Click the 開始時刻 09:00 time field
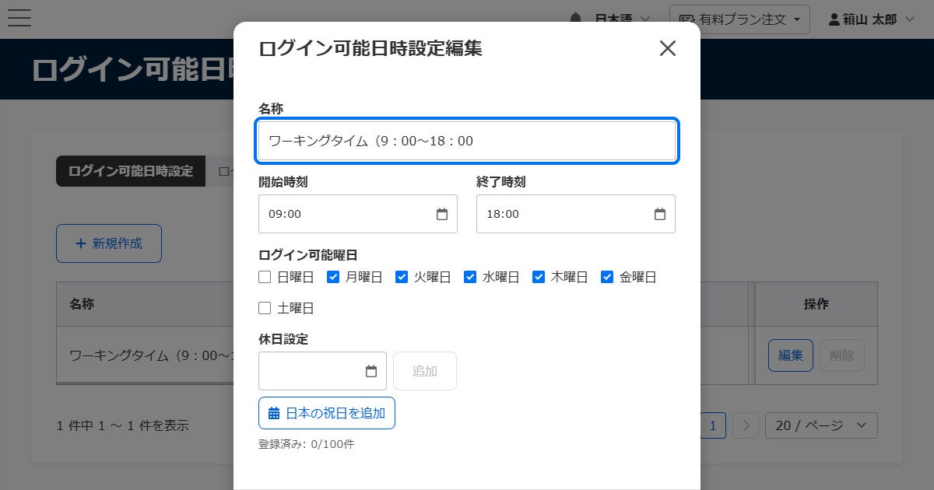Screen dimensions: 934x490 pos(358,214)
